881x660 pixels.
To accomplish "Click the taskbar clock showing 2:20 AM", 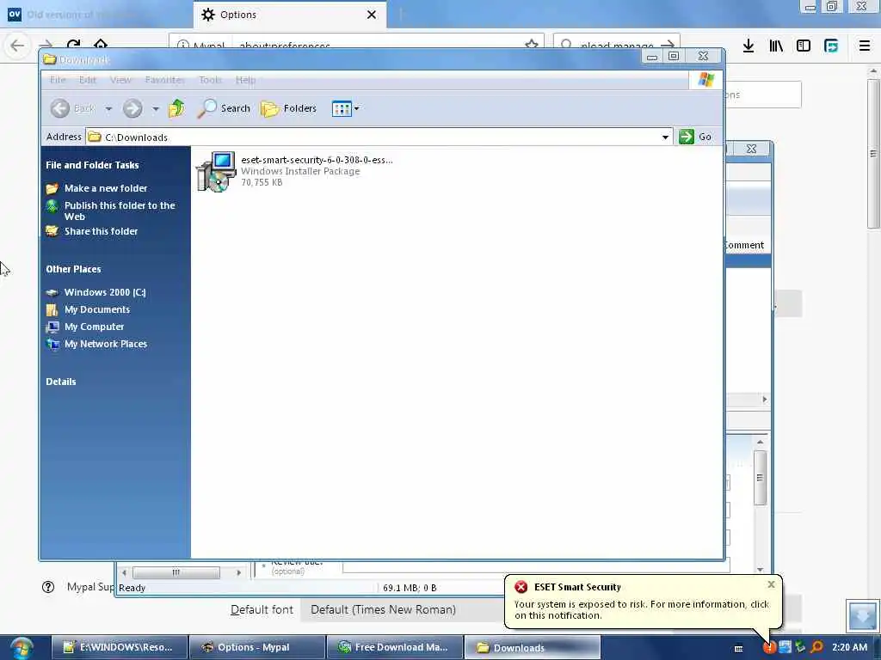I will (x=849, y=647).
